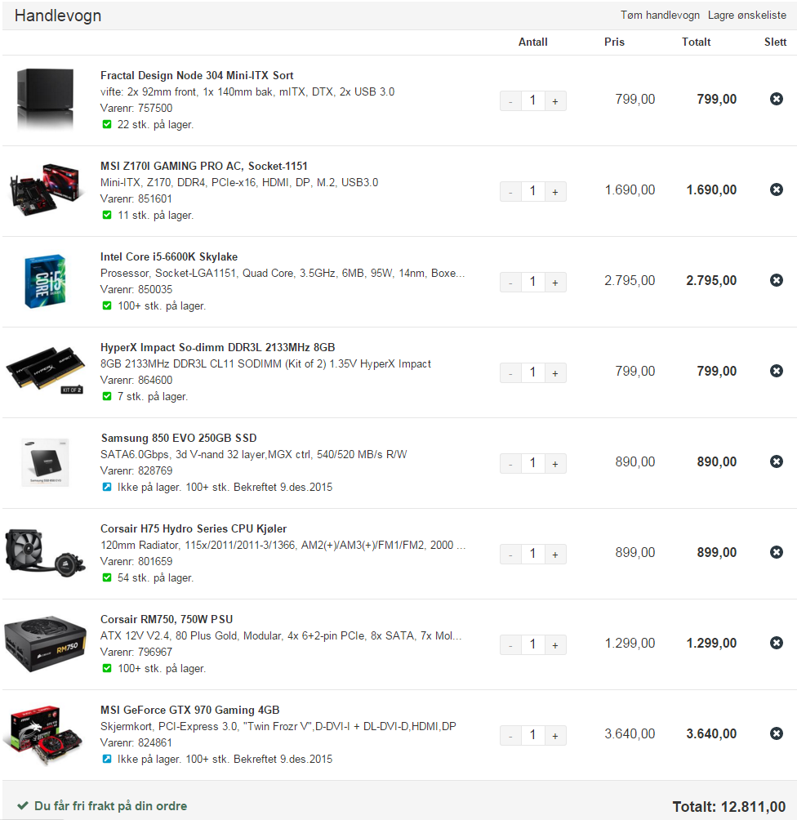
Task: Delete MSI Z170I GAMING PRO AC item
Action: click(776, 189)
